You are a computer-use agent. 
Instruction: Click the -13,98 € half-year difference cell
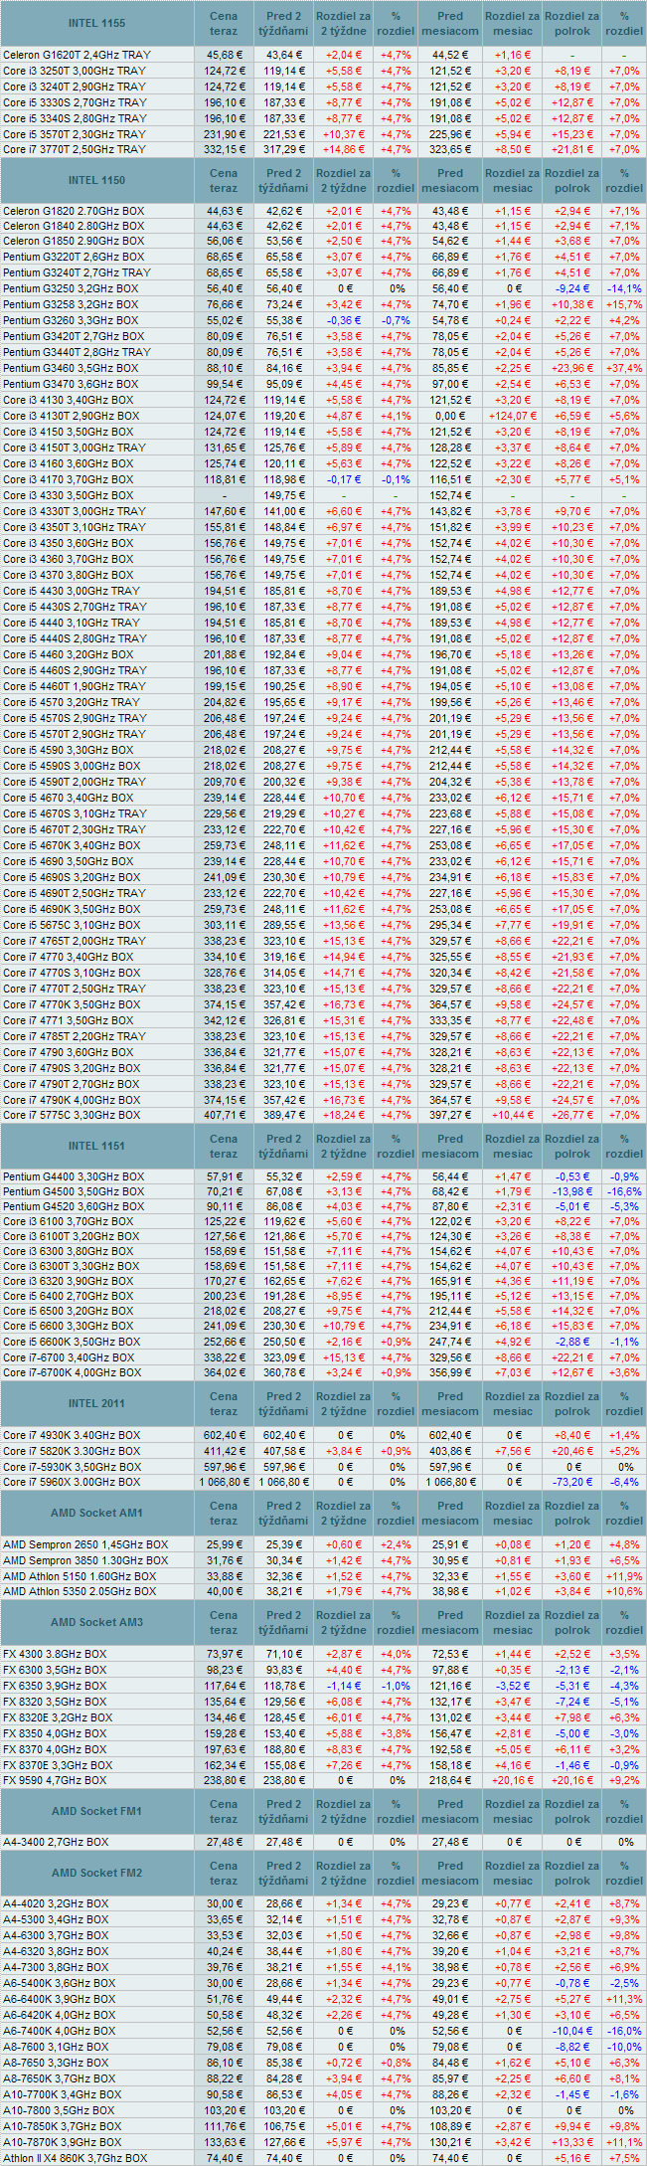pos(572,1191)
